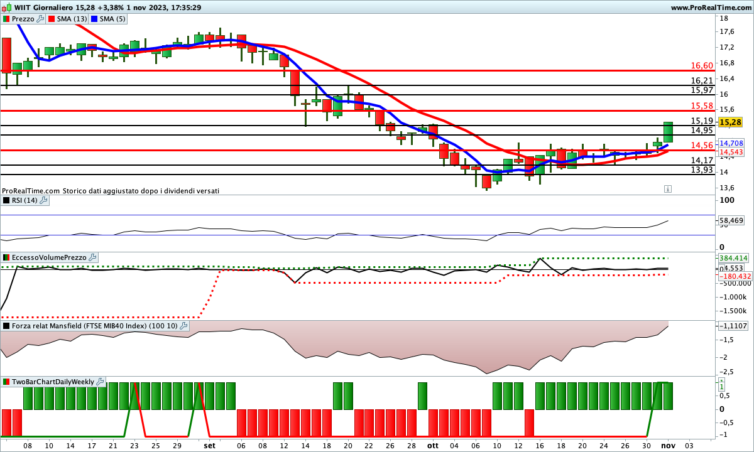Click the 14,17 horizontal level label

coord(702,160)
